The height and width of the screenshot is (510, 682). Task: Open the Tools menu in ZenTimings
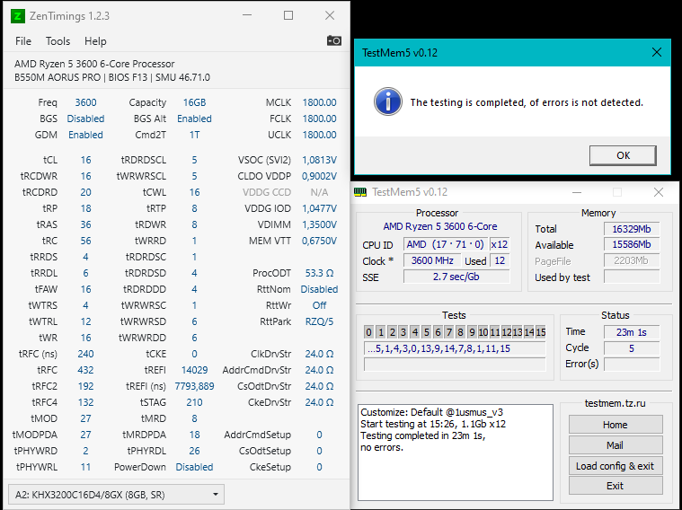tap(58, 41)
